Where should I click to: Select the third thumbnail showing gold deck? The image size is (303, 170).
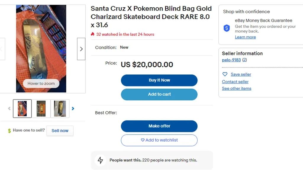tap(60, 109)
